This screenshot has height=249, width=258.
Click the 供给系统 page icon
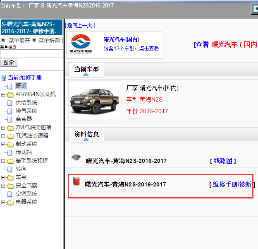pyautogui.click(x=10, y=103)
